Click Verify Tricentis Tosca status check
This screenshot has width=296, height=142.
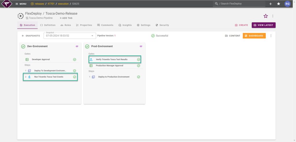pos(138,59)
